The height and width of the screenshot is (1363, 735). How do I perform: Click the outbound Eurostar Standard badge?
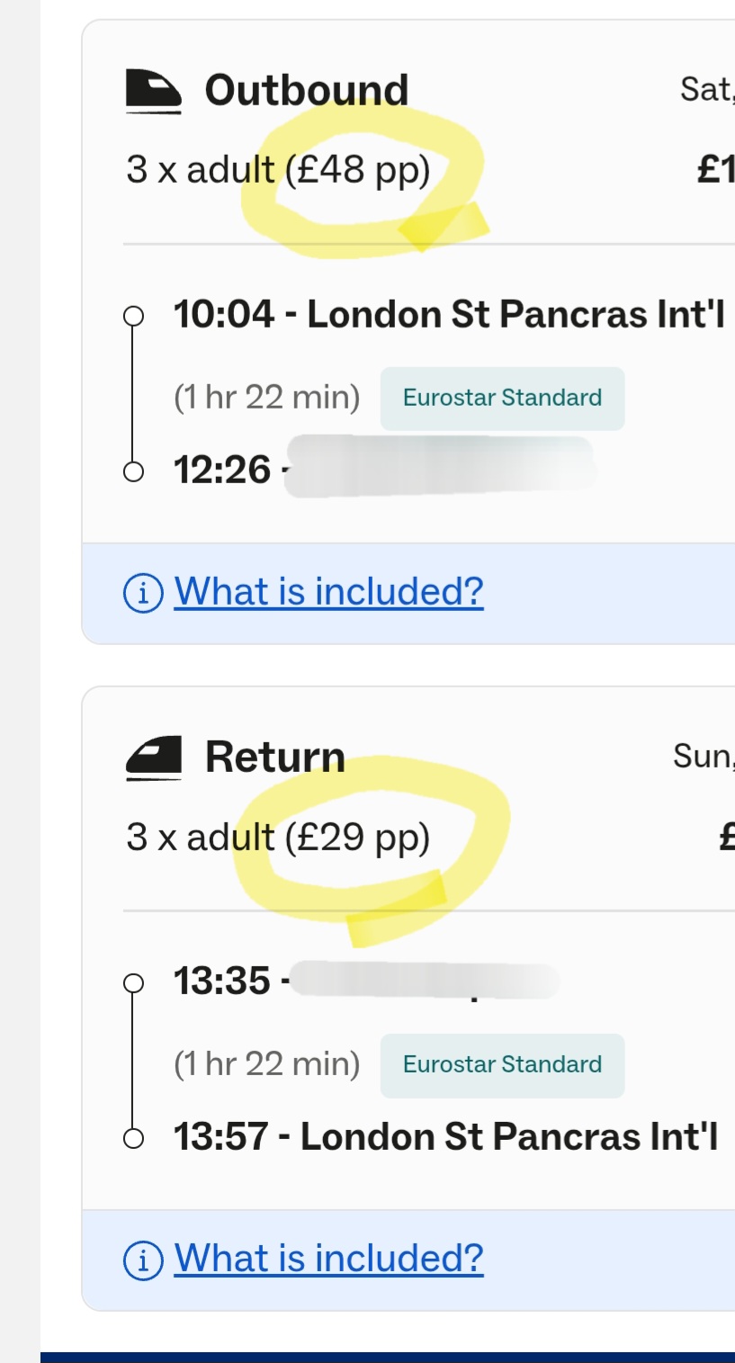tap(502, 398)
